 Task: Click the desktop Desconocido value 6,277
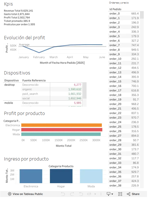coord(78,85)
